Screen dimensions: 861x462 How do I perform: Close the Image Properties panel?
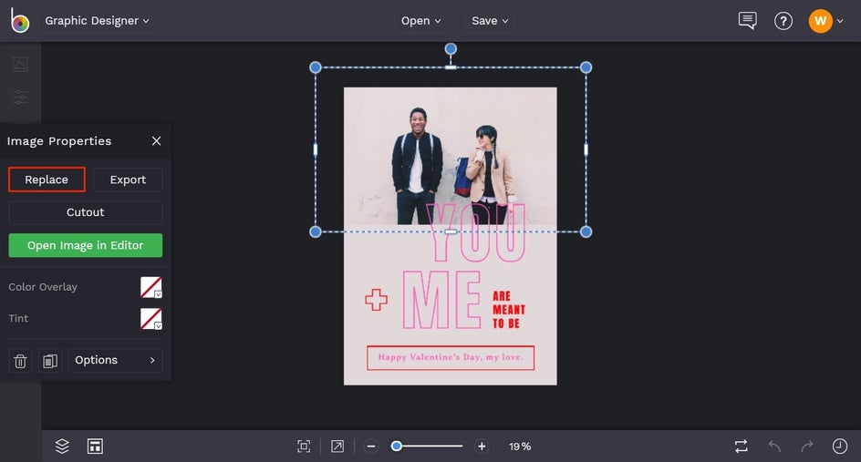[157, 141]
